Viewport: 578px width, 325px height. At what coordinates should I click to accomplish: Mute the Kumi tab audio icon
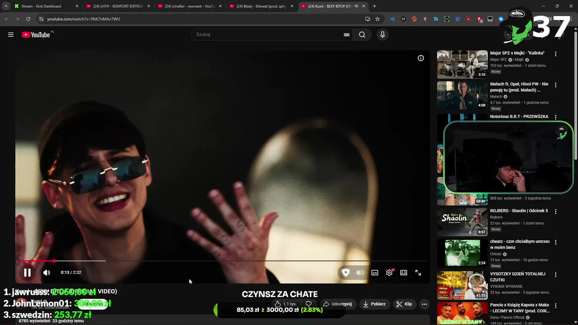click(x=356, y=6)
